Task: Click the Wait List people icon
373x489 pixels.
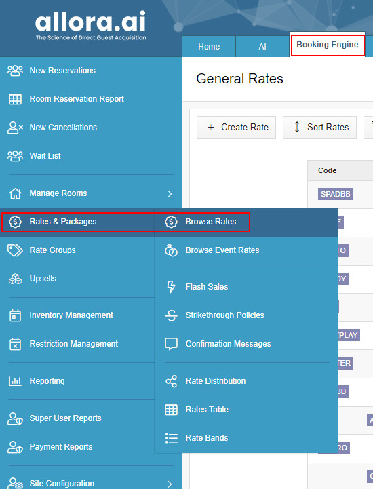Action: click(15, 156)
